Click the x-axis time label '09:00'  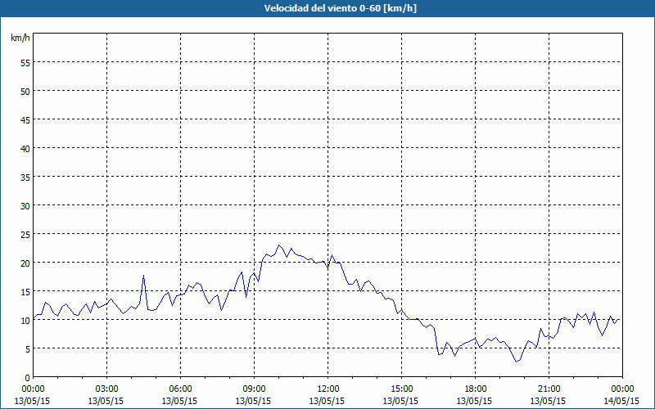point(254,389)
